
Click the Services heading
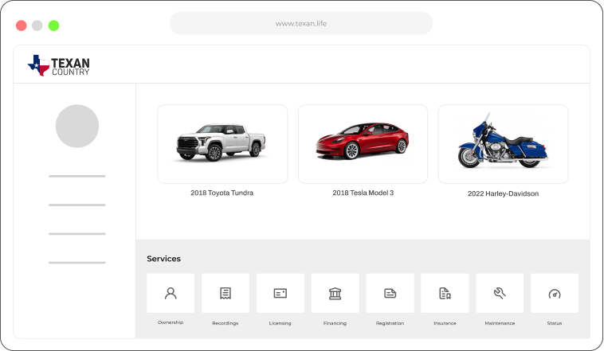point(163,259)
